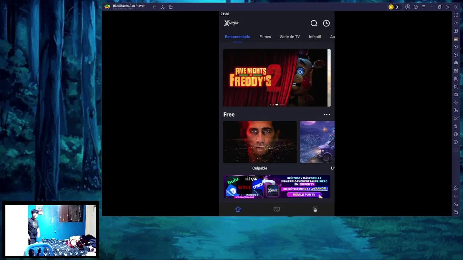The image size is (463, 260).
Task: Click the sidebar recent apps button at bottom
Action: [x=456, y=212]
